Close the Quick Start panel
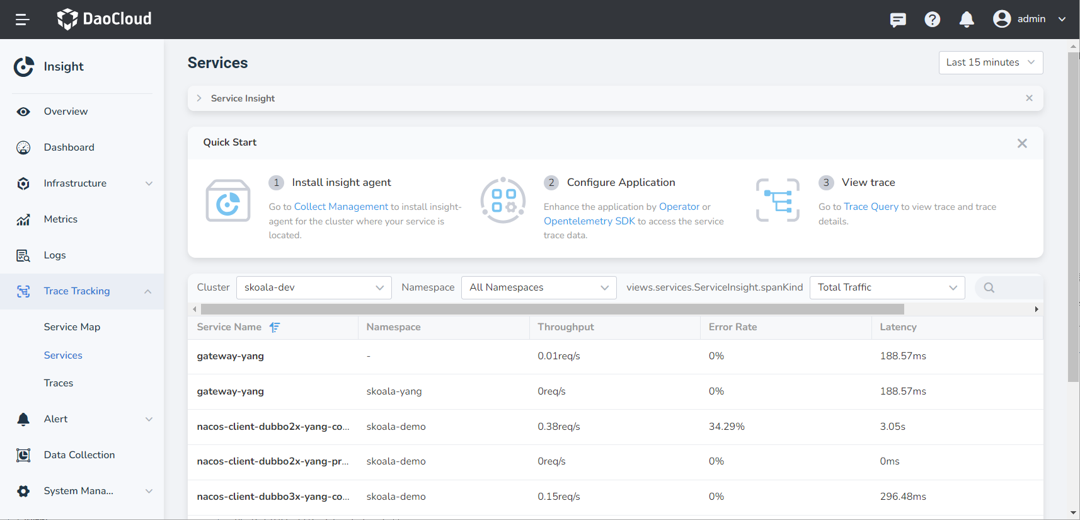1080x520 pixels. [x=1022, y=144]
